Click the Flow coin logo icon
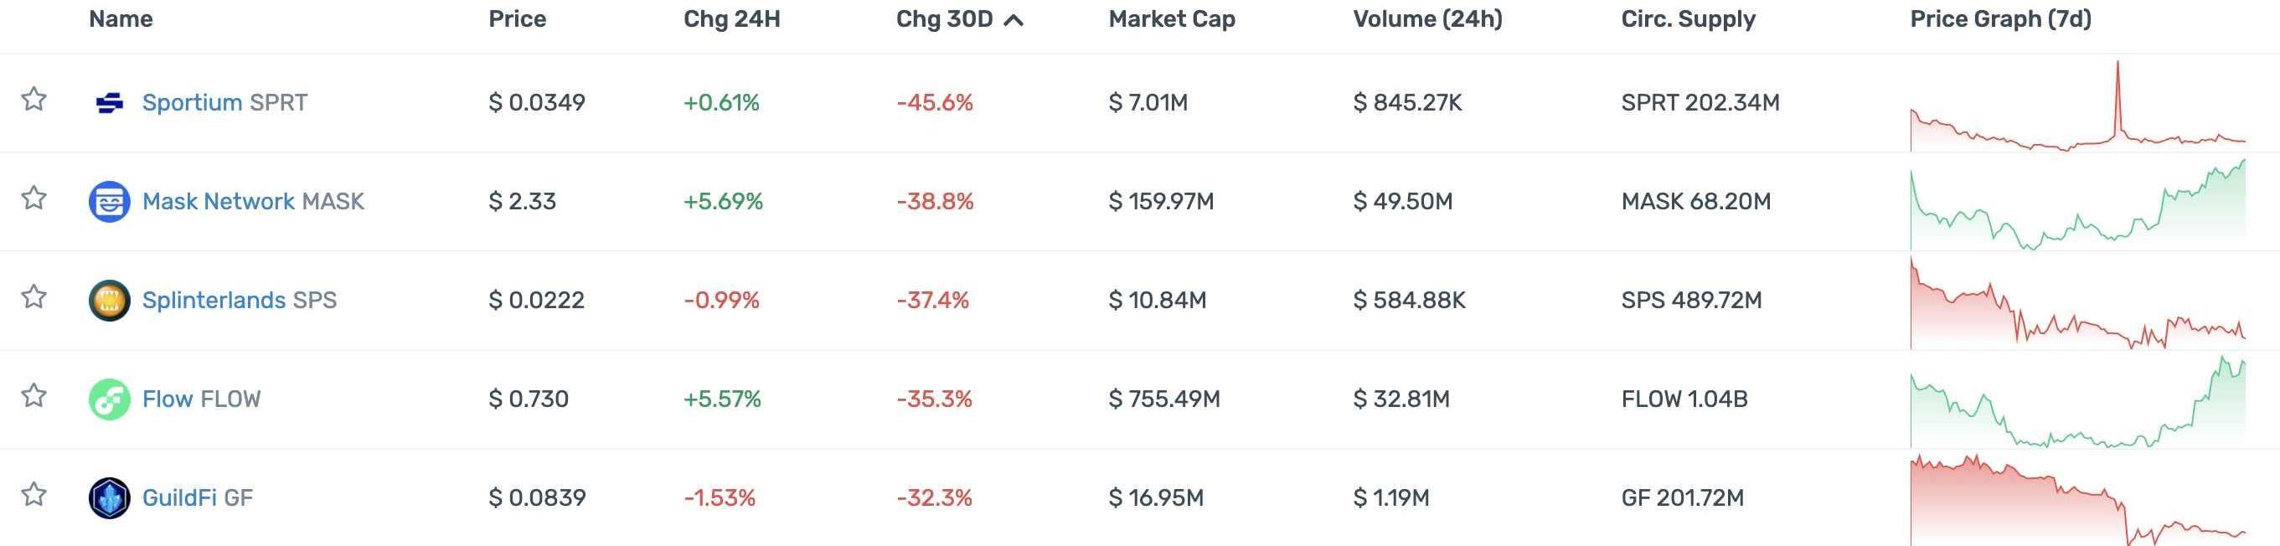This screenshot has height=546, width=2280. [109, 399]
